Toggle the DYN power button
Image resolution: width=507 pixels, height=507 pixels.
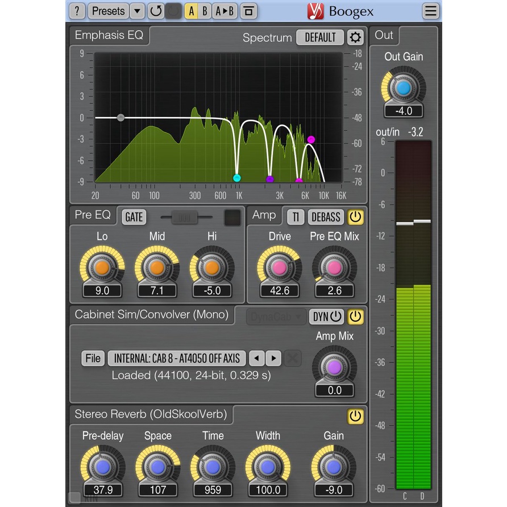(327, 317)
